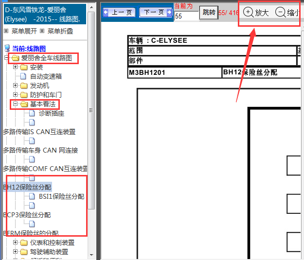Click the page number input showing 55
Viewport: 304px width, 260px height.
coord(186,16)
